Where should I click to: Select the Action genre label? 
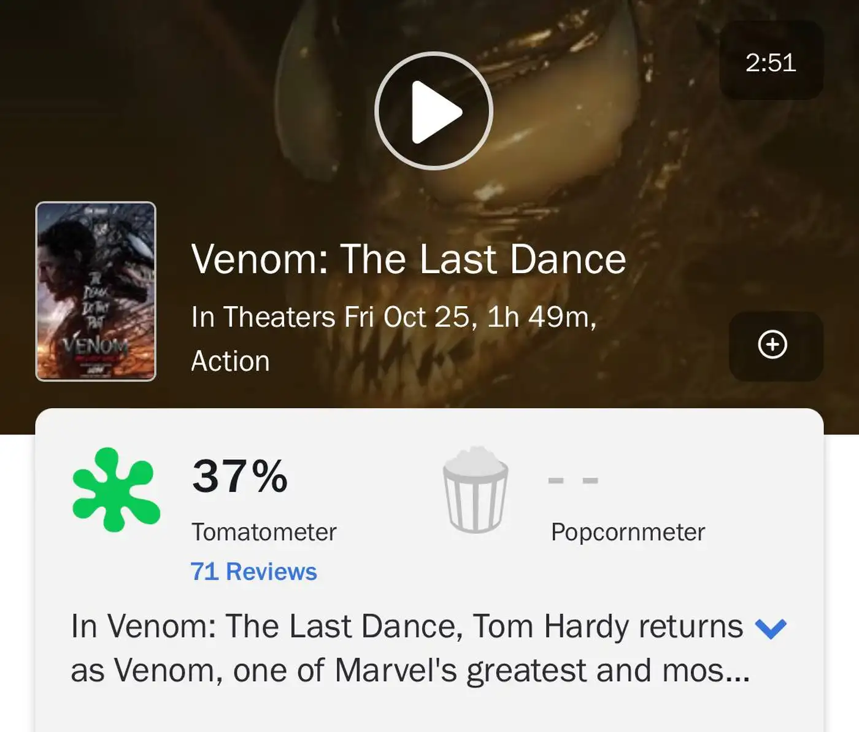230,361
